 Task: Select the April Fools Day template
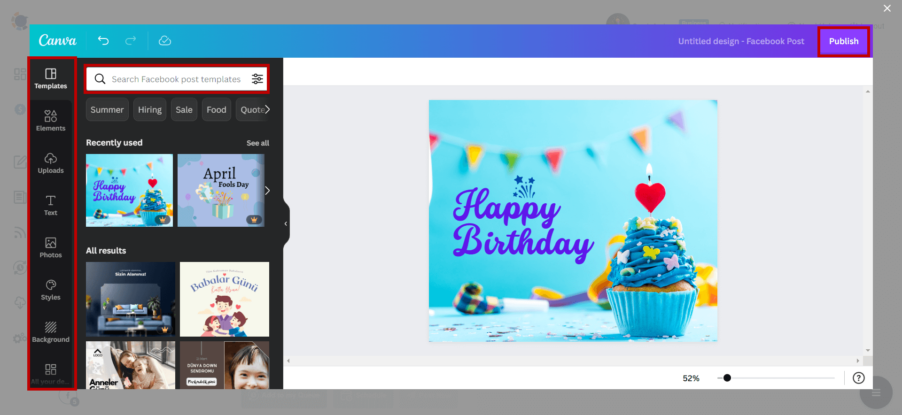[221, 190]
